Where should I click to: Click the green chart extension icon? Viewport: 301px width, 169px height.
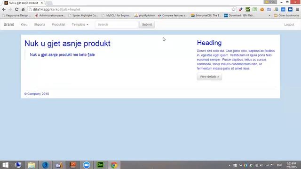coord(248,9)
